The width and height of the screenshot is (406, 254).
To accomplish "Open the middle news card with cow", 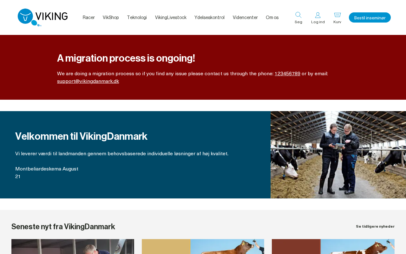I will point(203,247).
